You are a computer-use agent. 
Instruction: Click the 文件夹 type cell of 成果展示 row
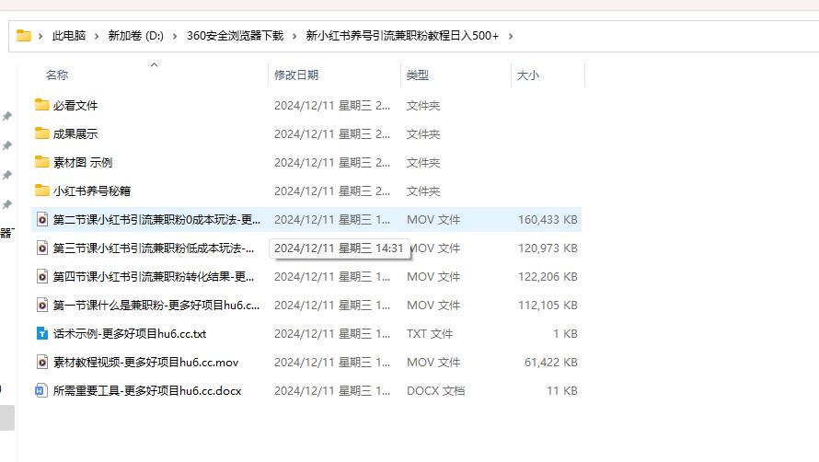tap(423, 133)
